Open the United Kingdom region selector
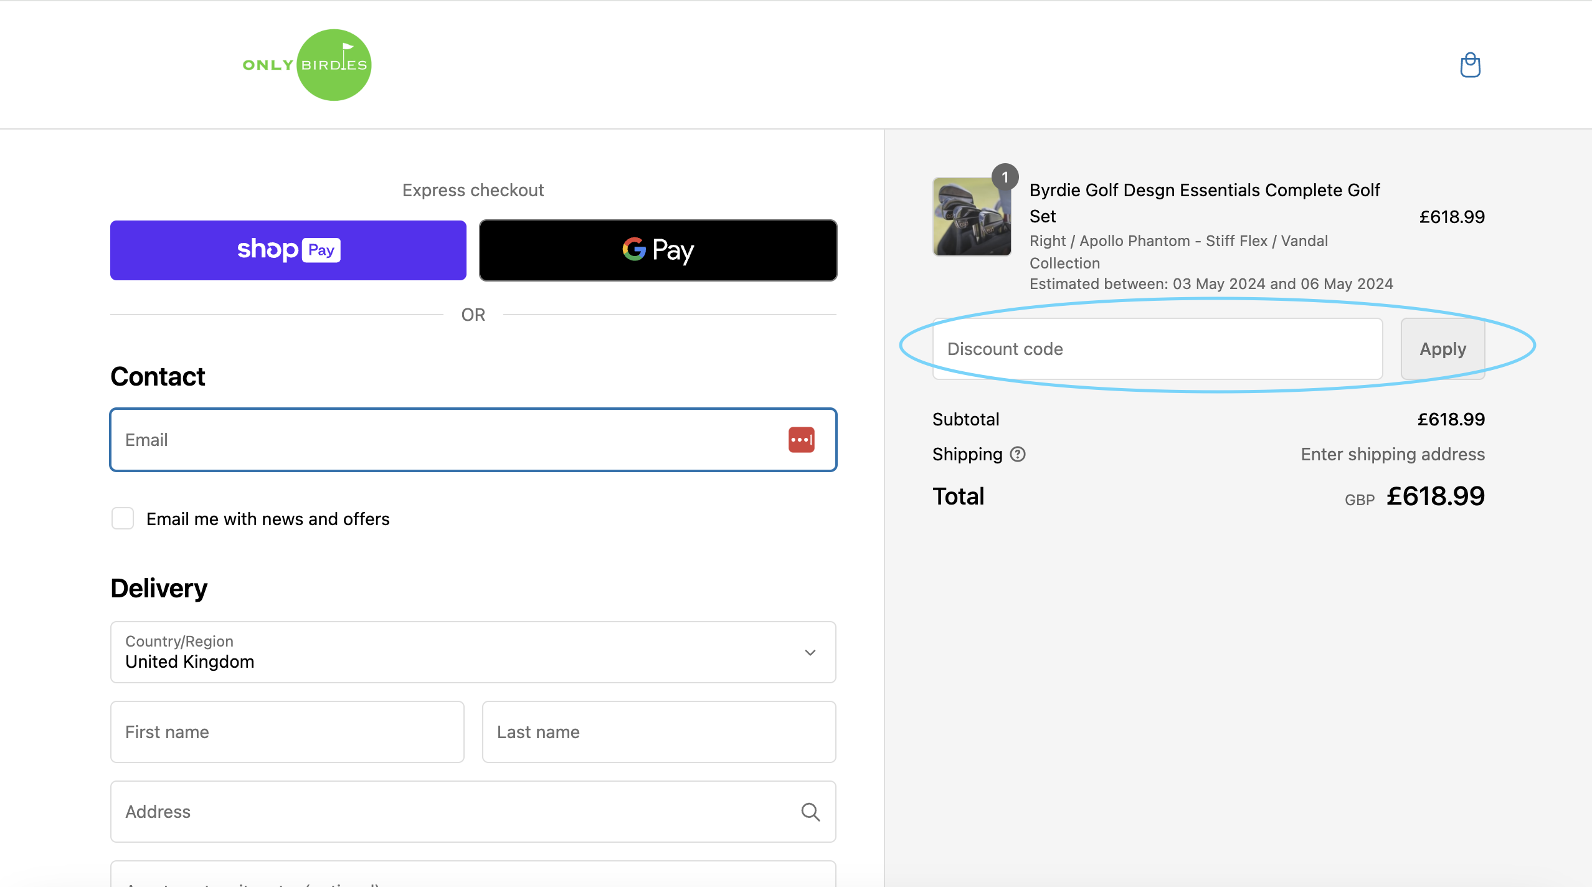Screen dimensions: 1592x887 click(x=473, y=652)
